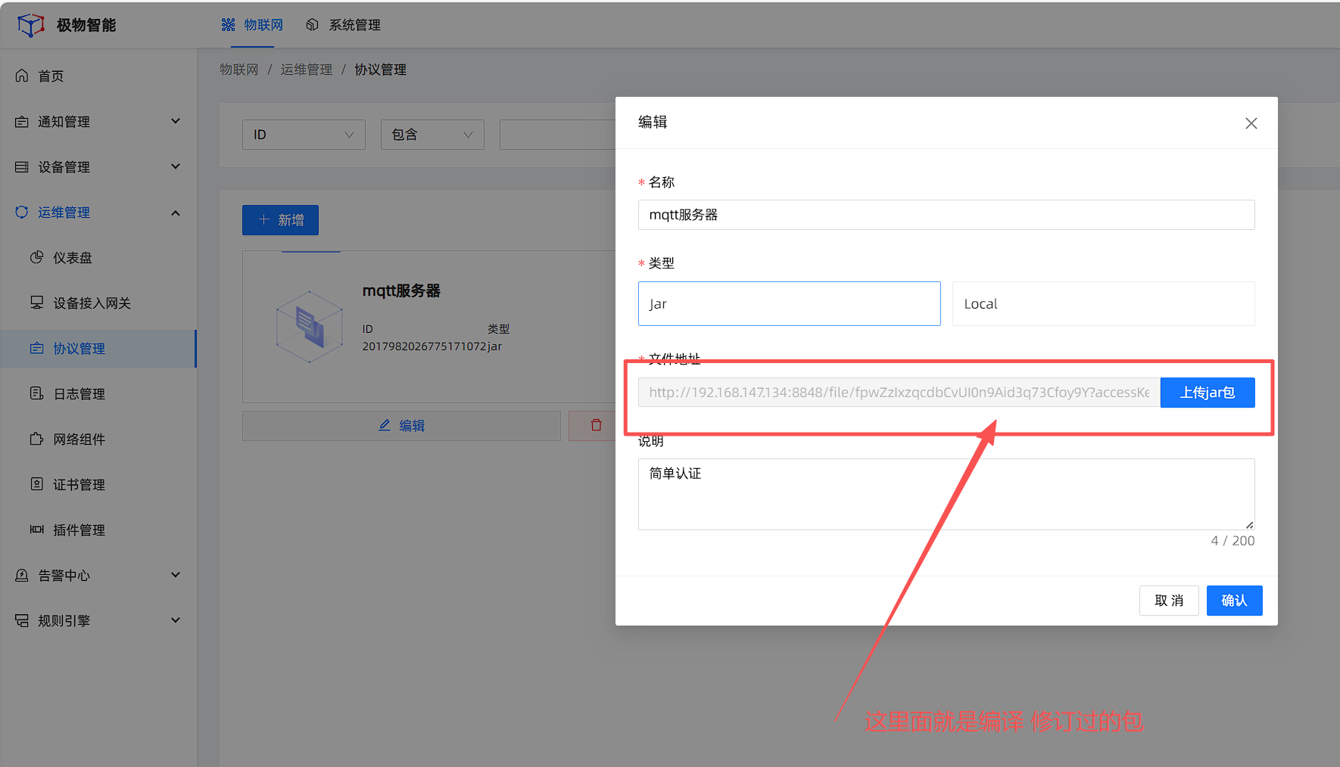The height and width of the screenshot is (767, 1340).
Task: Click the 上传jar包 upload button
Action: pos(1207,393)
